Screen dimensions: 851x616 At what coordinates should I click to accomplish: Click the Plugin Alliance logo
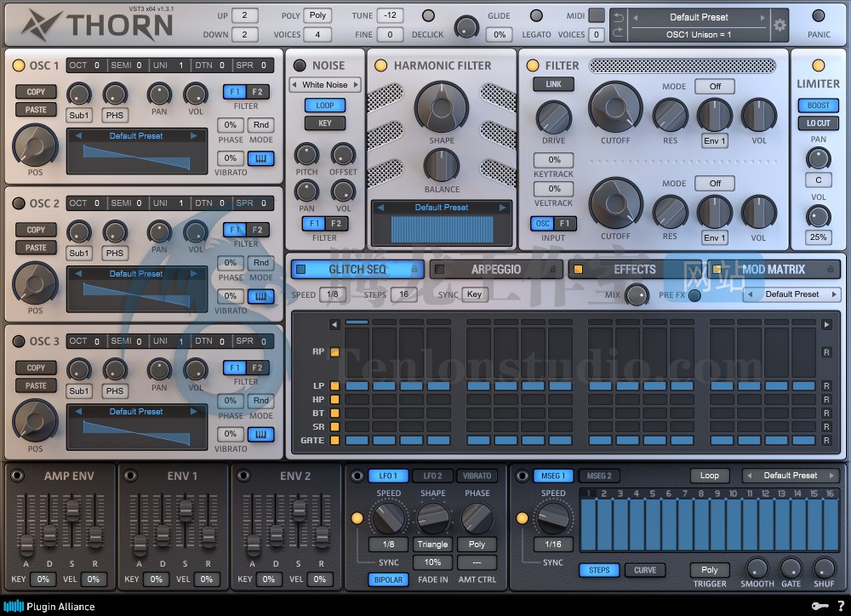coord(49,607)
